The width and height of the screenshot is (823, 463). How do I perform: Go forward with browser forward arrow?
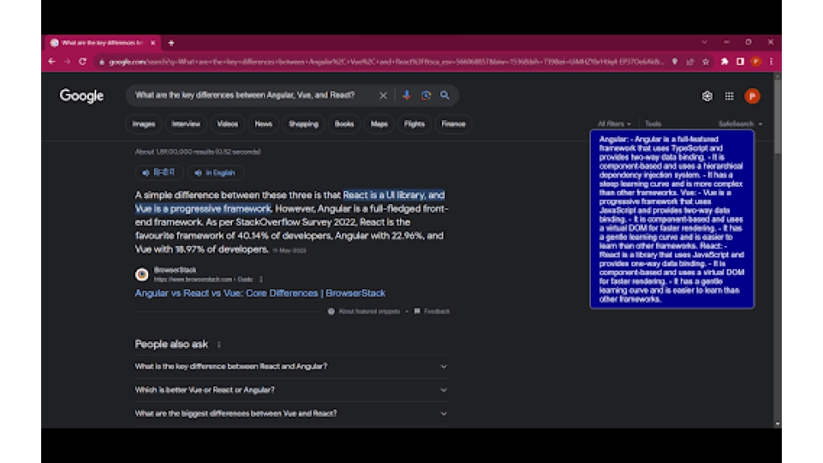67,62
